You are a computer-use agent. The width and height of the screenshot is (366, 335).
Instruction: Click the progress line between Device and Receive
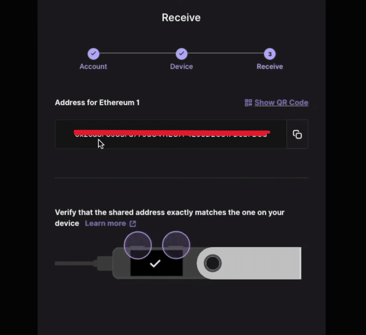(x=226, y=54)
